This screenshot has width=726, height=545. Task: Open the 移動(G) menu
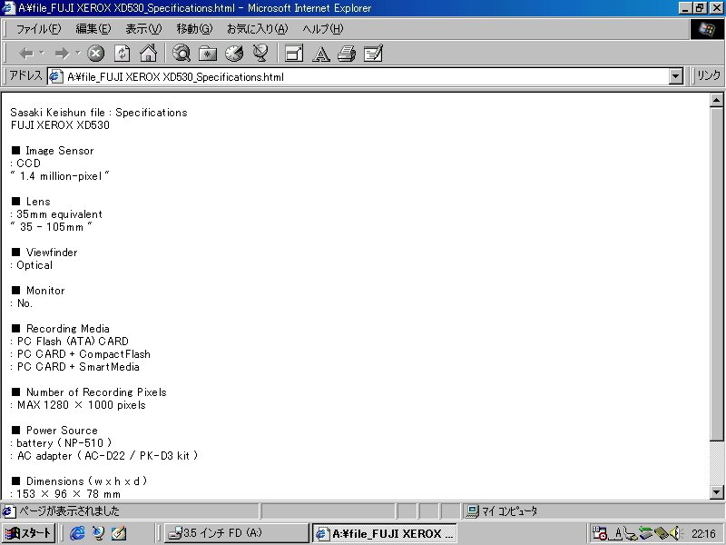(194, 29)
